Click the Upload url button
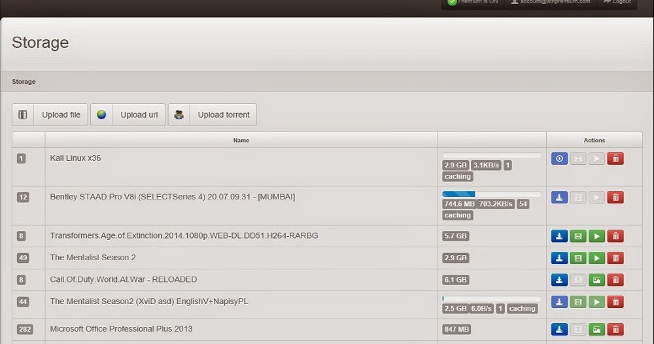The width and height of the screenshot is (654, 344). 128,114
